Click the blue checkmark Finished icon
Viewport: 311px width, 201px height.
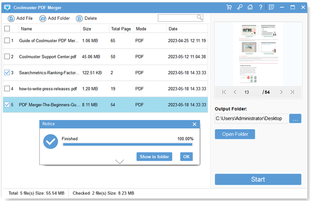point(51,142)
